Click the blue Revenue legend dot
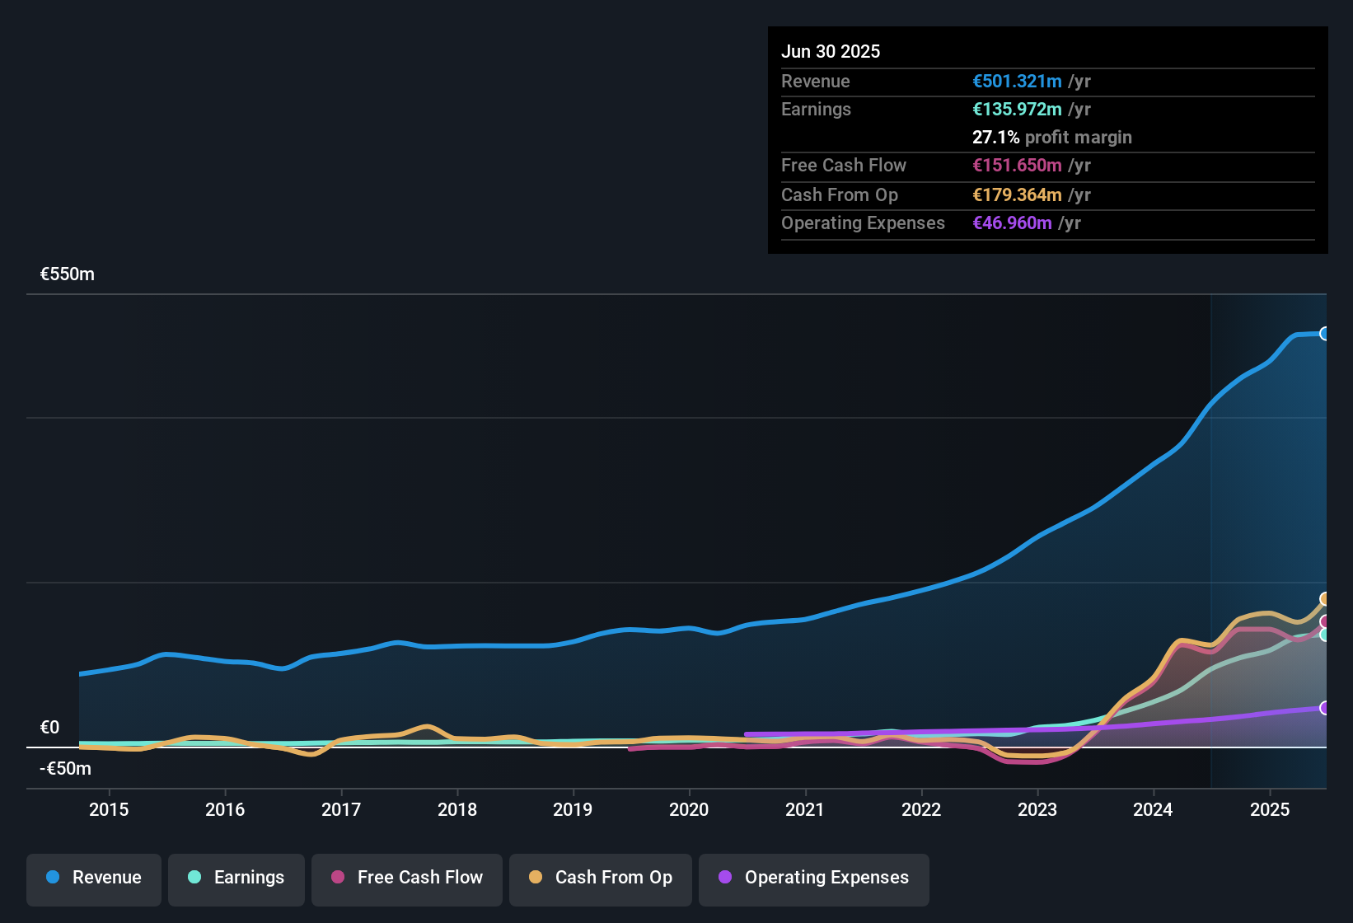 51,878
